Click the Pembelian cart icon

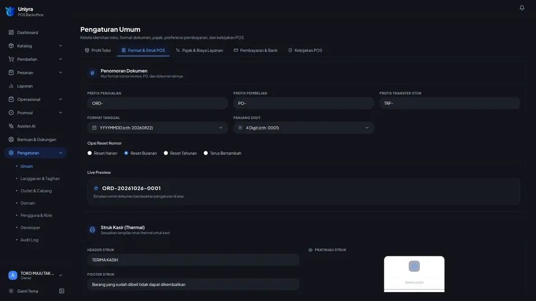click(11, 59)
